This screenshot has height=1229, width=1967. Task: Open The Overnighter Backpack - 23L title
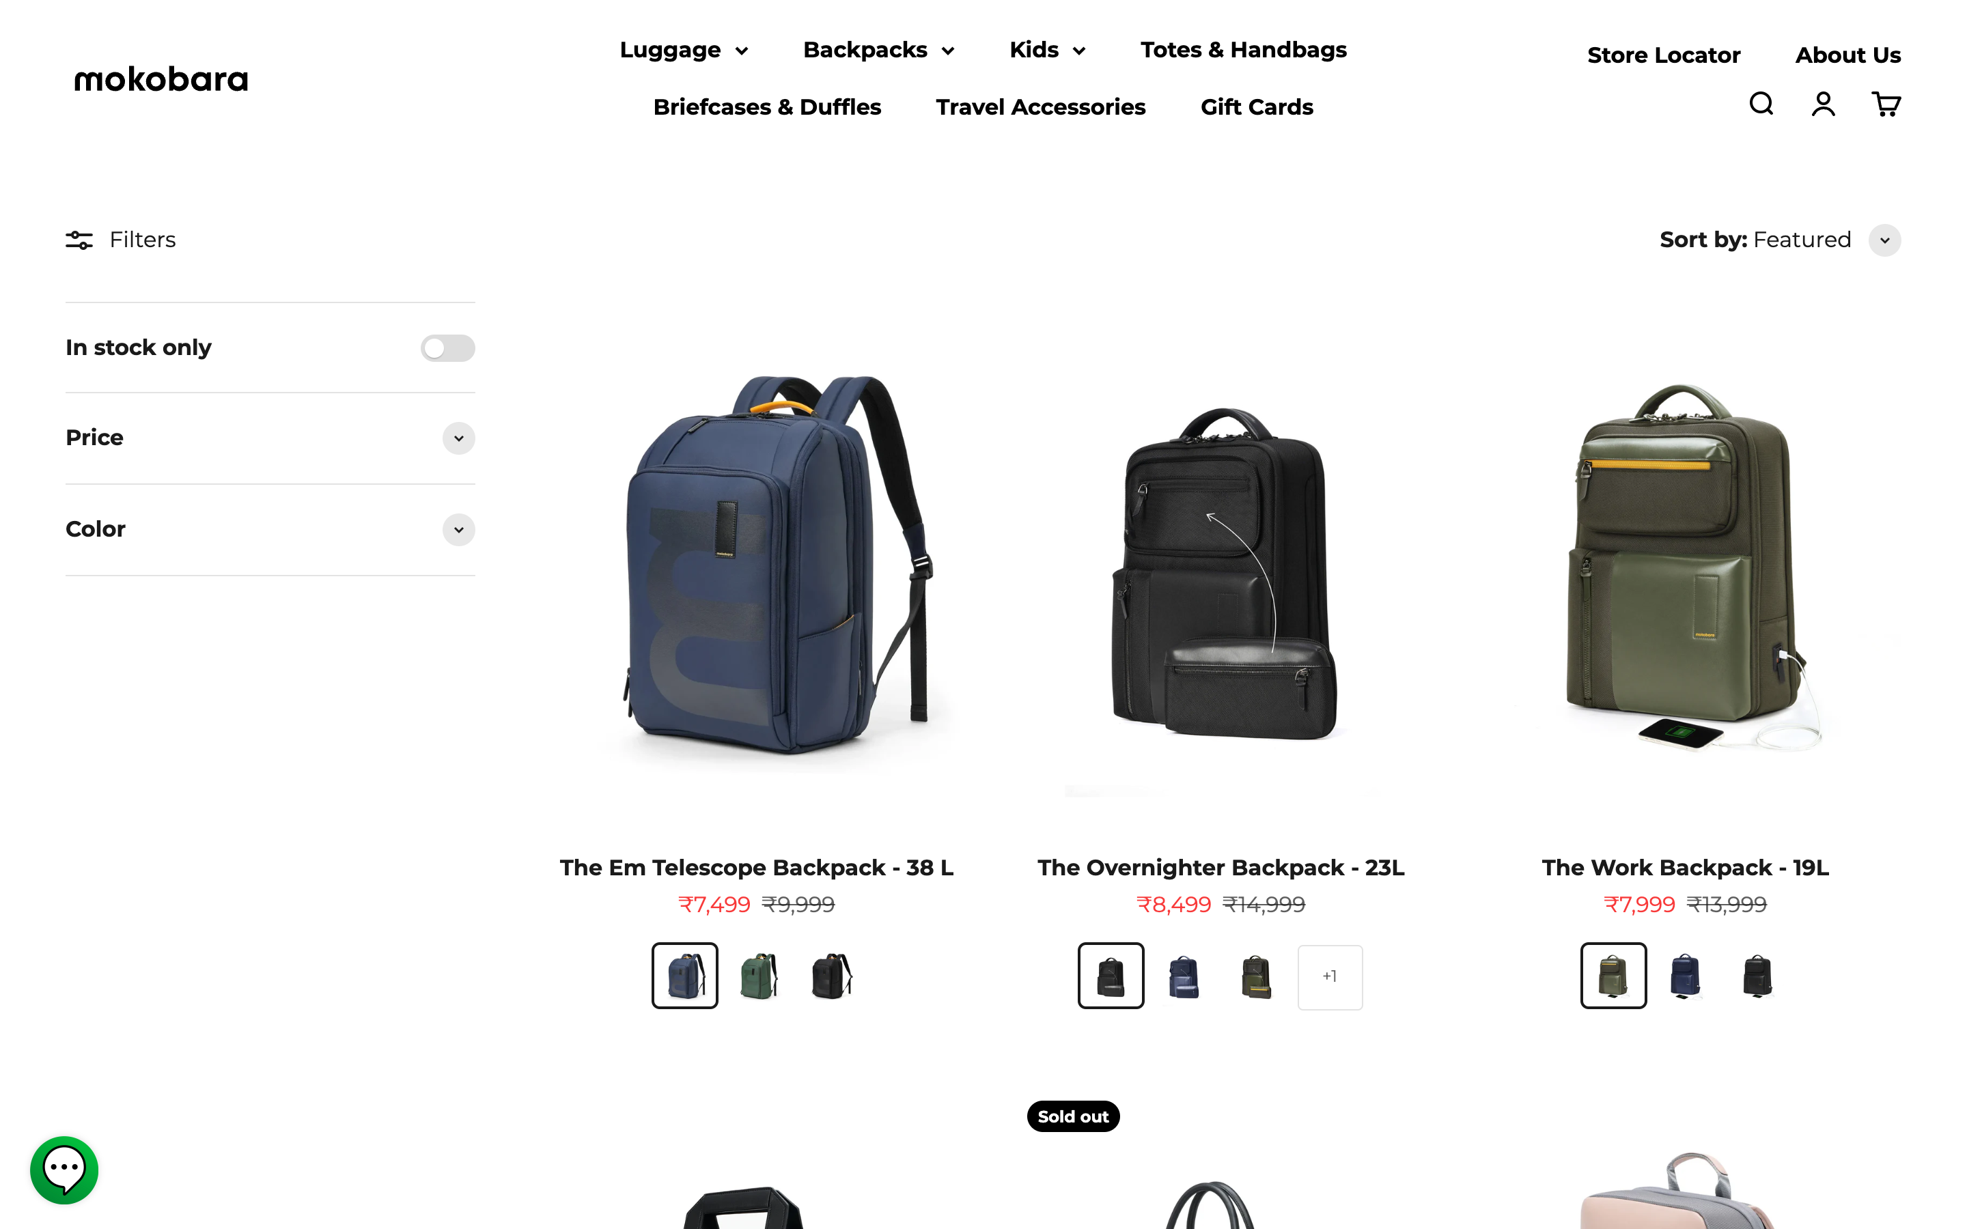click(x=1220, y=867)
